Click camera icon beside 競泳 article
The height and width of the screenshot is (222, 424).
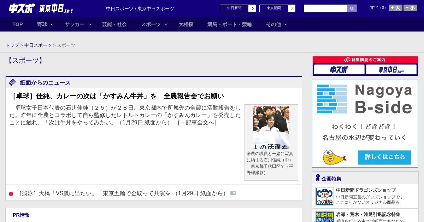233,193
